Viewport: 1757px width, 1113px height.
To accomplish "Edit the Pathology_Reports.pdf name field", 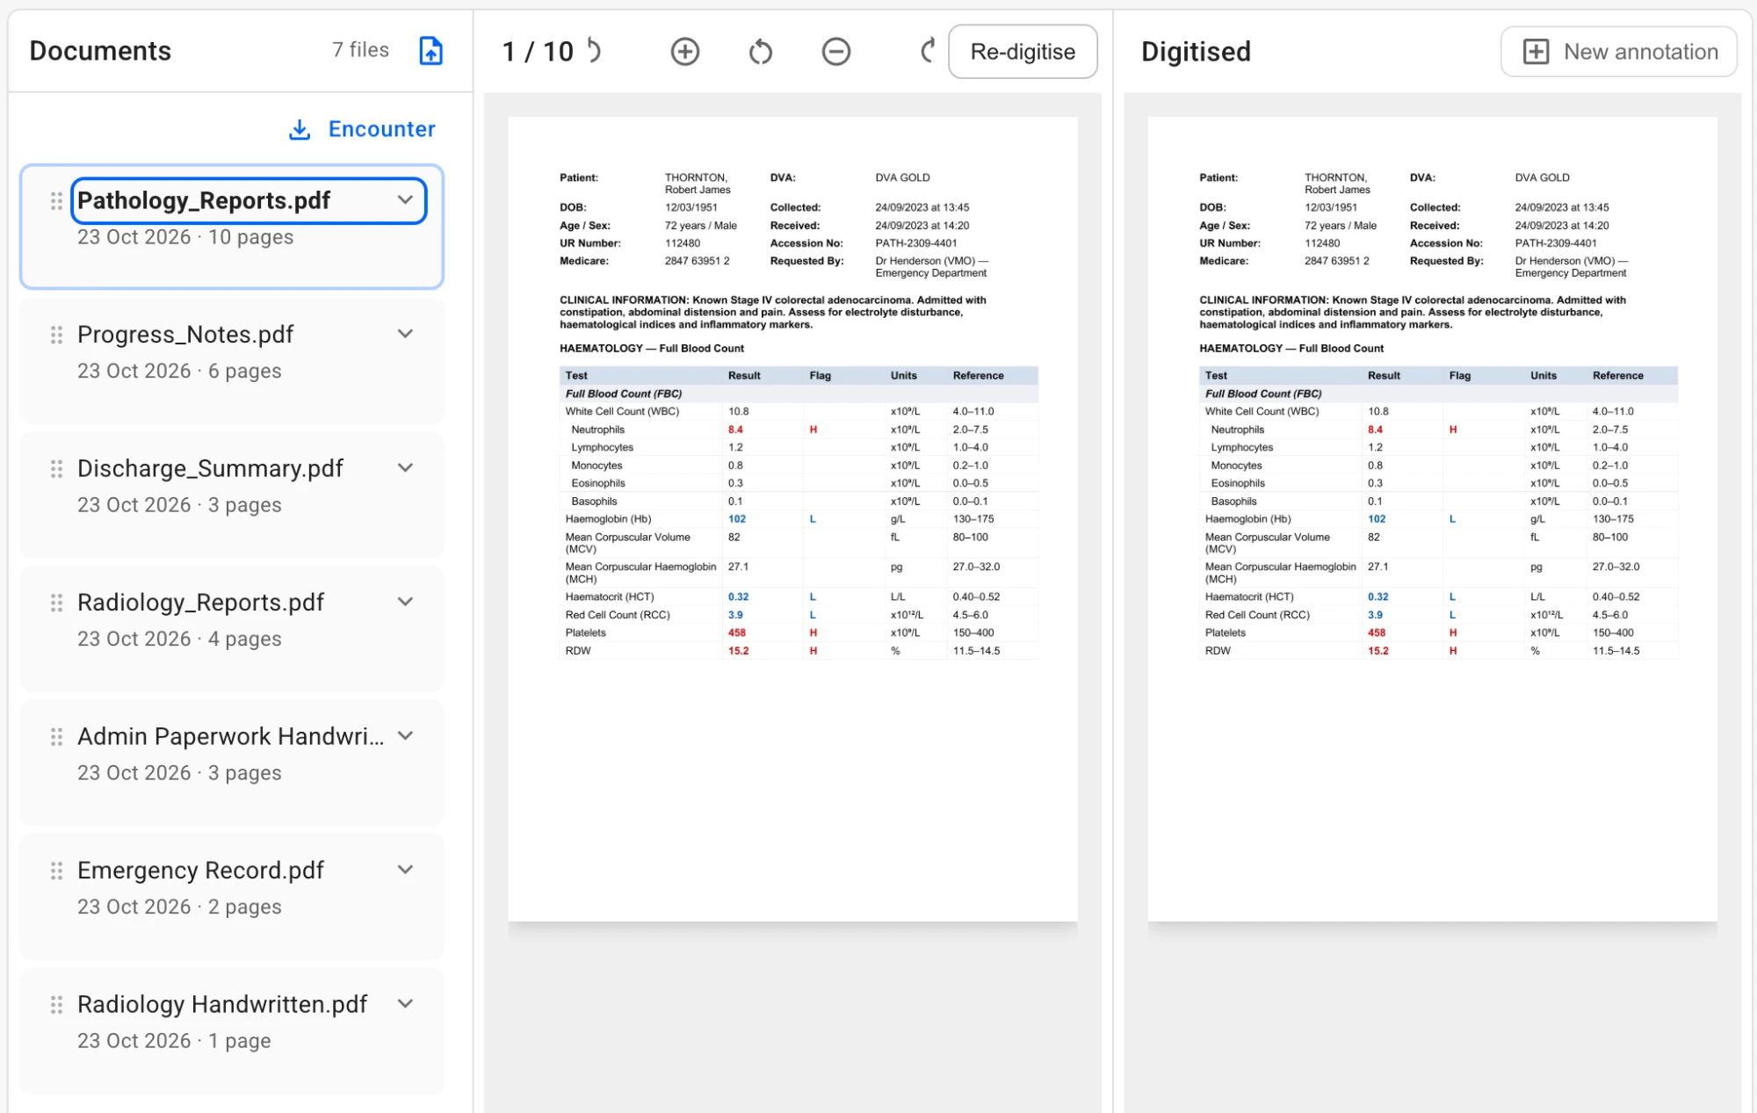I will click(x=249, y=200).
